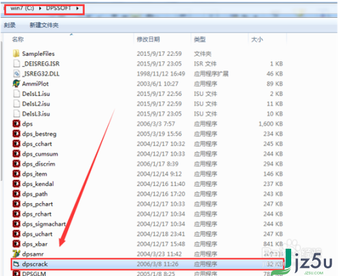Click the DPSGLM application icon
Image resolution: width=341 pixels, height=276 pixels.
click(16, 273)
